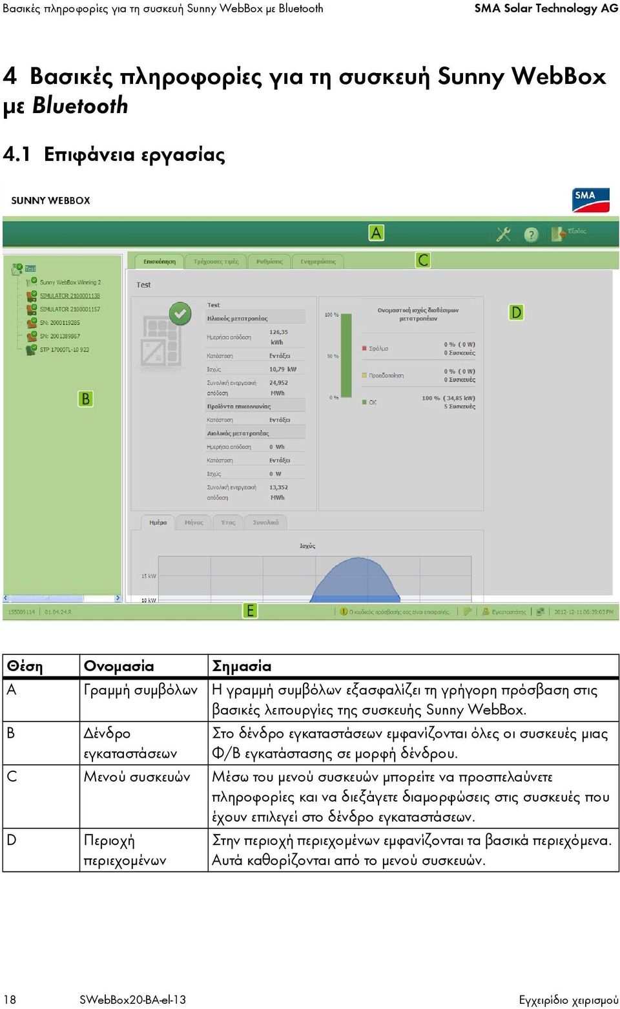Click the 13,352 MWh wind total yield value

tap(279, 492)
